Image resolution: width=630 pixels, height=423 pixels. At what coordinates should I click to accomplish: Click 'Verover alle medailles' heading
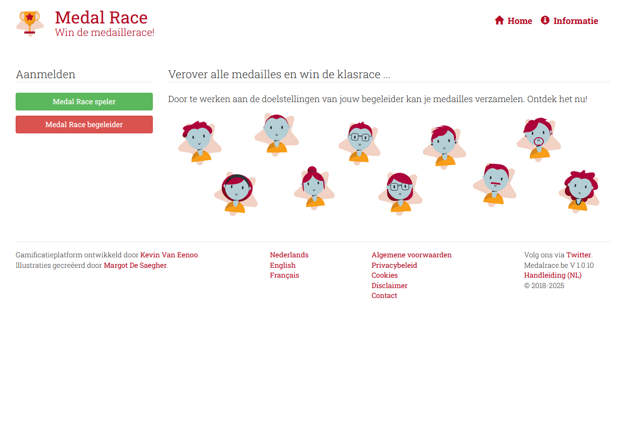pos(279,74)
